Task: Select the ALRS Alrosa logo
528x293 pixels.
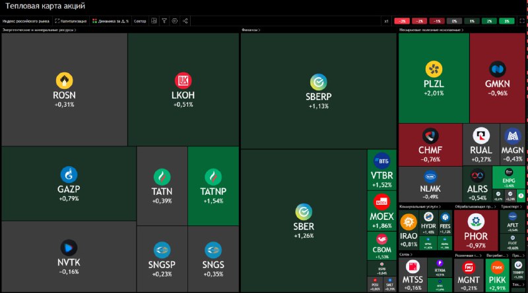Action: tap(477, 175)
